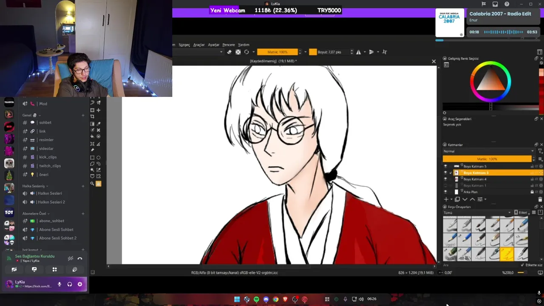Select the yellow highlighted brush preset
Screen dimensions: 544x306
pos(507,254)
